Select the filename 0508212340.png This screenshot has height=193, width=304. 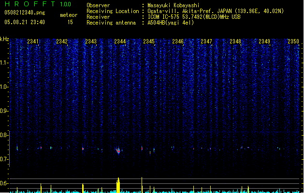pyautogui.click(x=25, y=13)
